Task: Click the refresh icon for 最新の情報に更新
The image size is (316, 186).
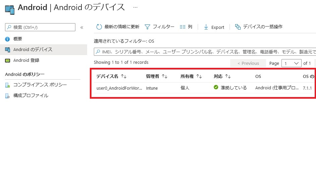Action: [99, 27]
